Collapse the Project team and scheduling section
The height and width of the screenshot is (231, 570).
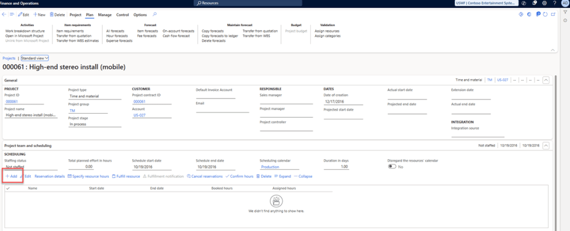pyautogui.click(x=546, y=146)
